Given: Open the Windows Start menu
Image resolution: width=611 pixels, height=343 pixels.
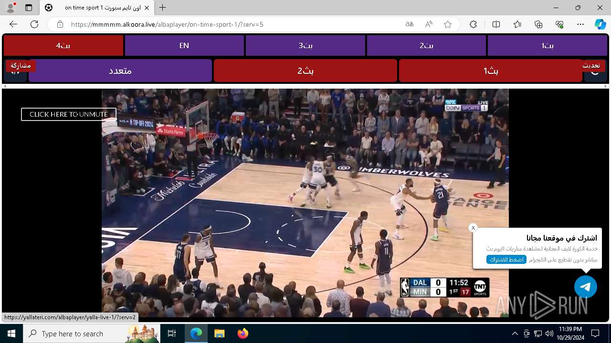Looking at the screenshot, I should 11,333.
